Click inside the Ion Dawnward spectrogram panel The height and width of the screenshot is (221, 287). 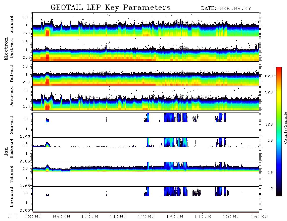click(x=146, y=199)
